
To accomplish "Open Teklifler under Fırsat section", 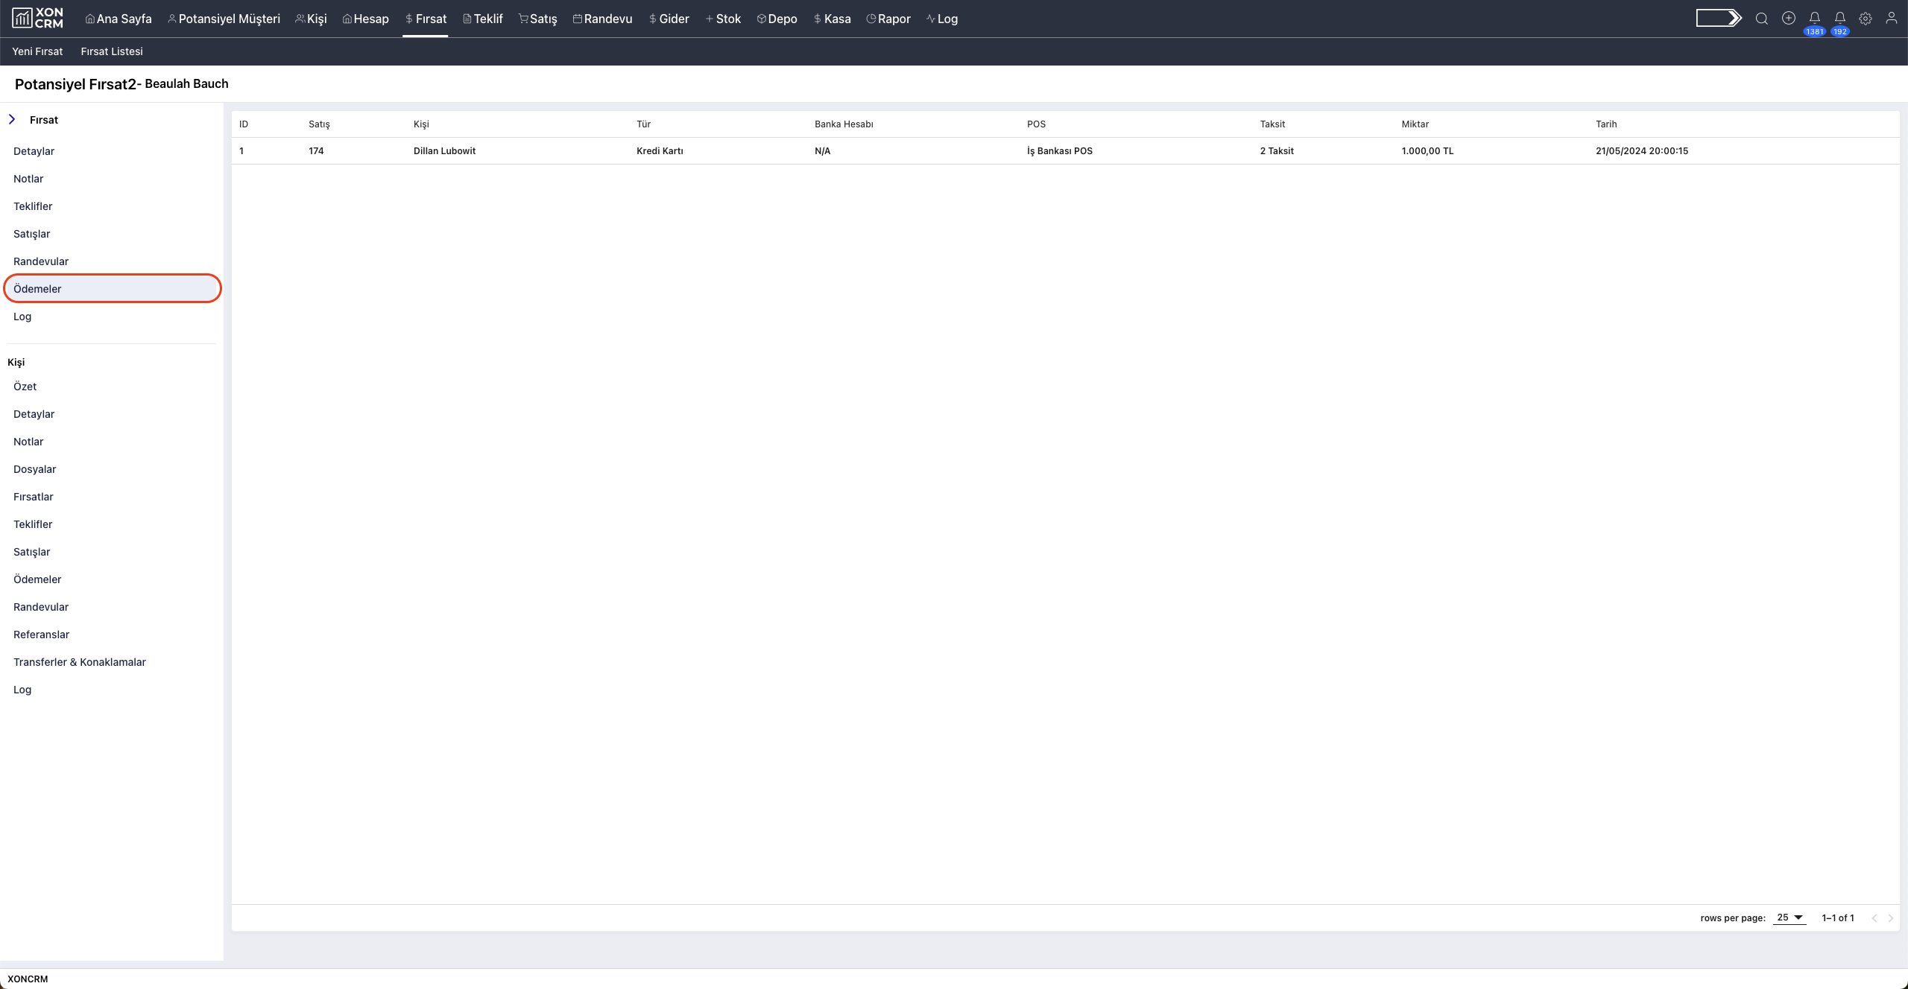I will point(33,206).
